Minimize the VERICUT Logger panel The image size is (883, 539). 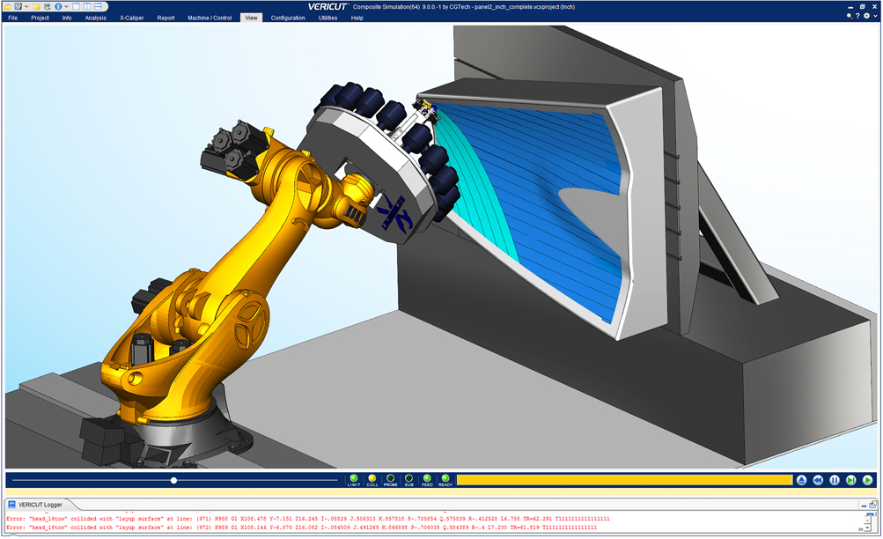click(x=864, y=506)
